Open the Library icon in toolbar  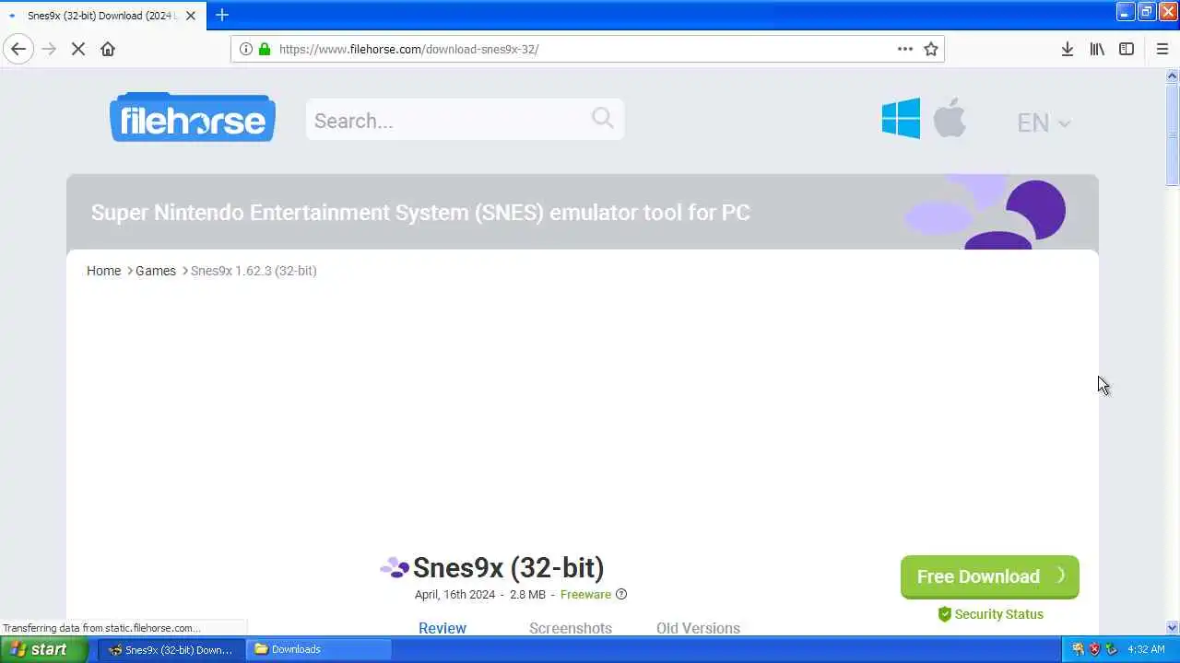[1097, 49]
